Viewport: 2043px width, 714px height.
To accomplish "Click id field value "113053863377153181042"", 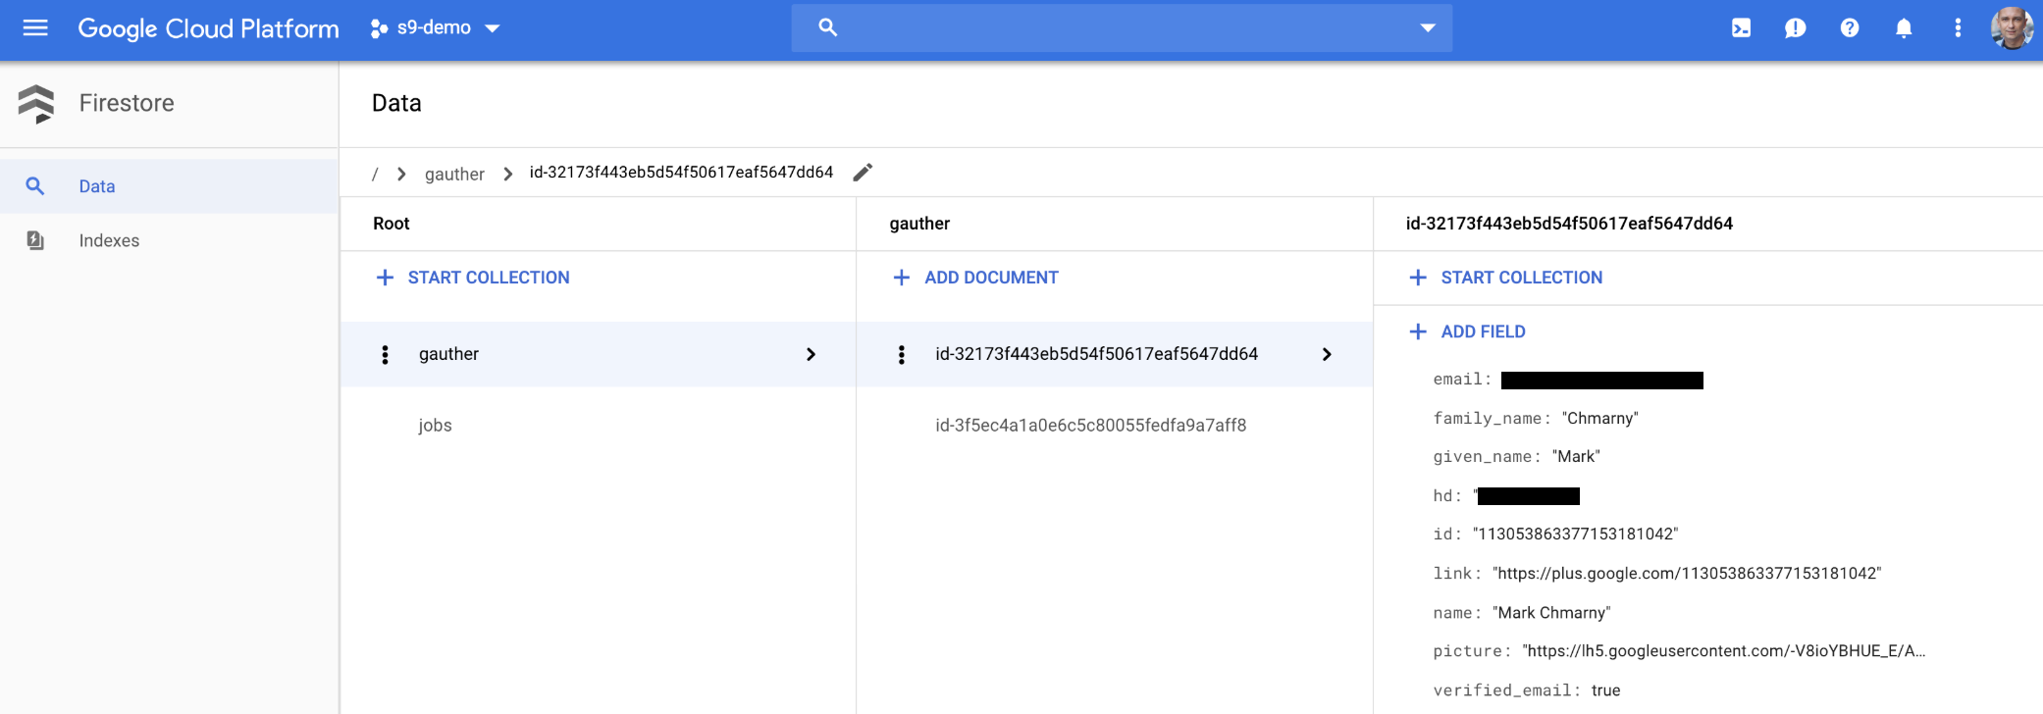I will (1575, 534).
